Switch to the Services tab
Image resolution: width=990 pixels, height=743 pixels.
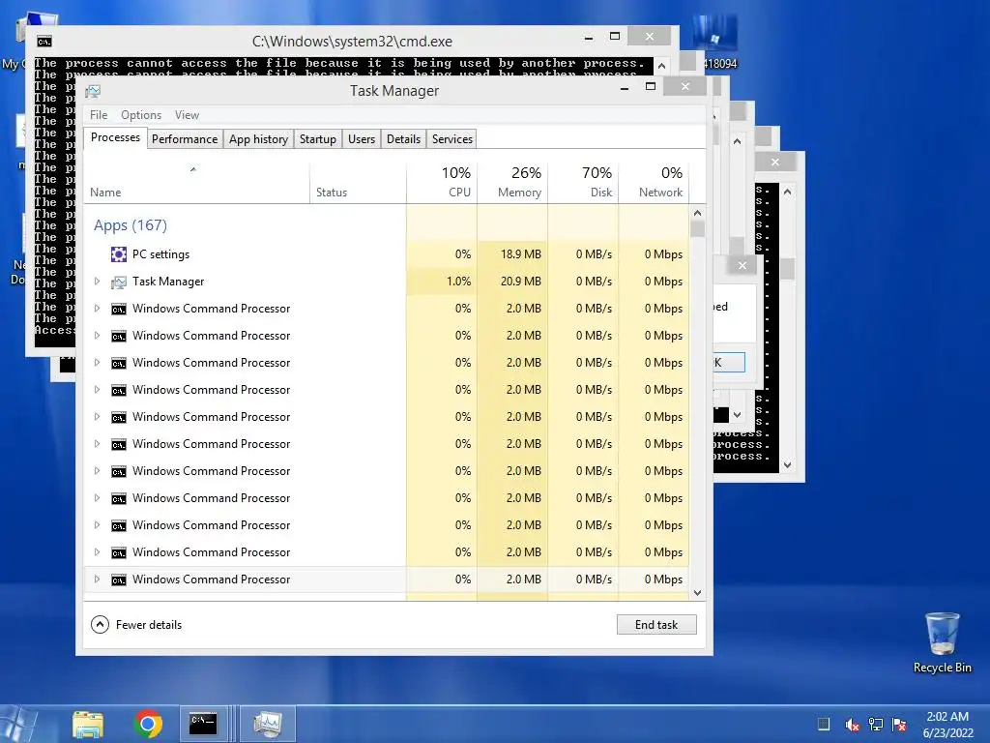coord(452,139)
